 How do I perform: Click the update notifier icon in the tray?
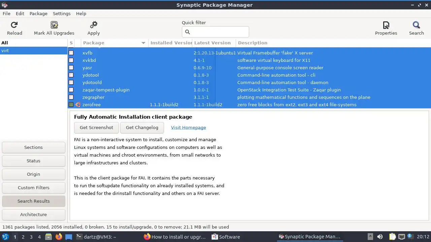pos(410,237)
